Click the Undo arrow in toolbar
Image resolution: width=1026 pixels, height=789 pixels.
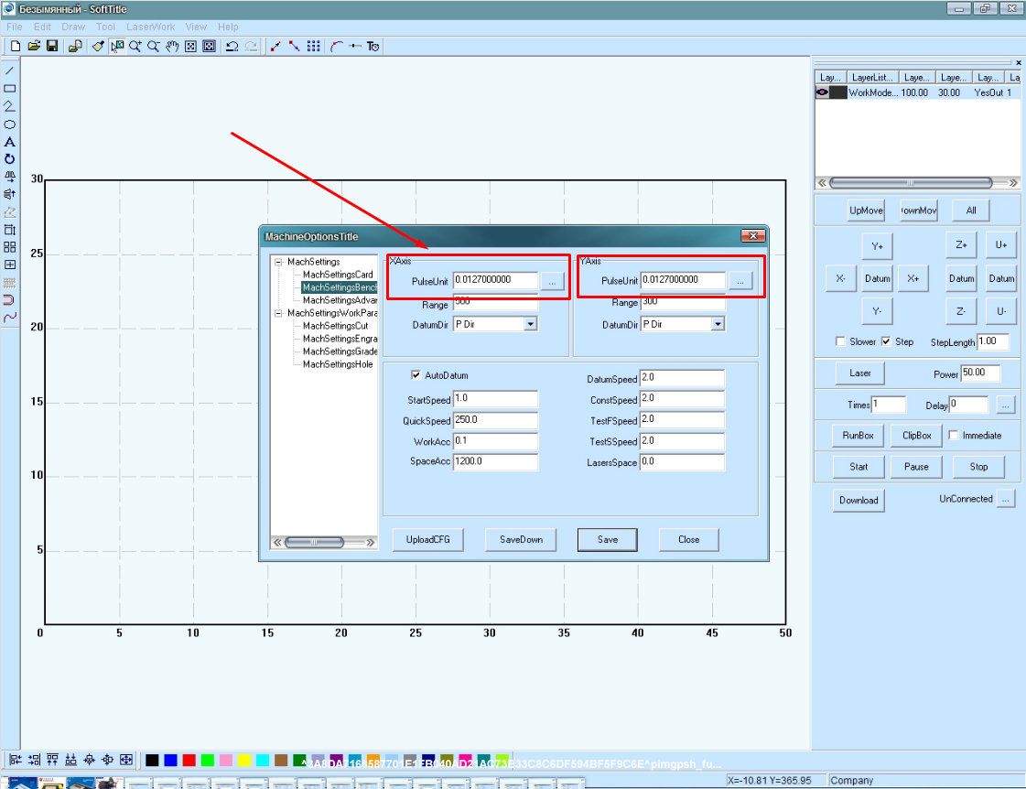click(232, 46)
